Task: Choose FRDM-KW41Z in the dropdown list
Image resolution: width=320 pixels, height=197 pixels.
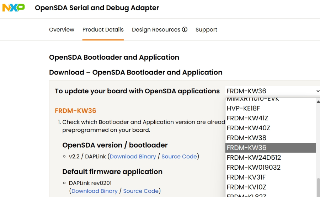Action: pos(247,118)
